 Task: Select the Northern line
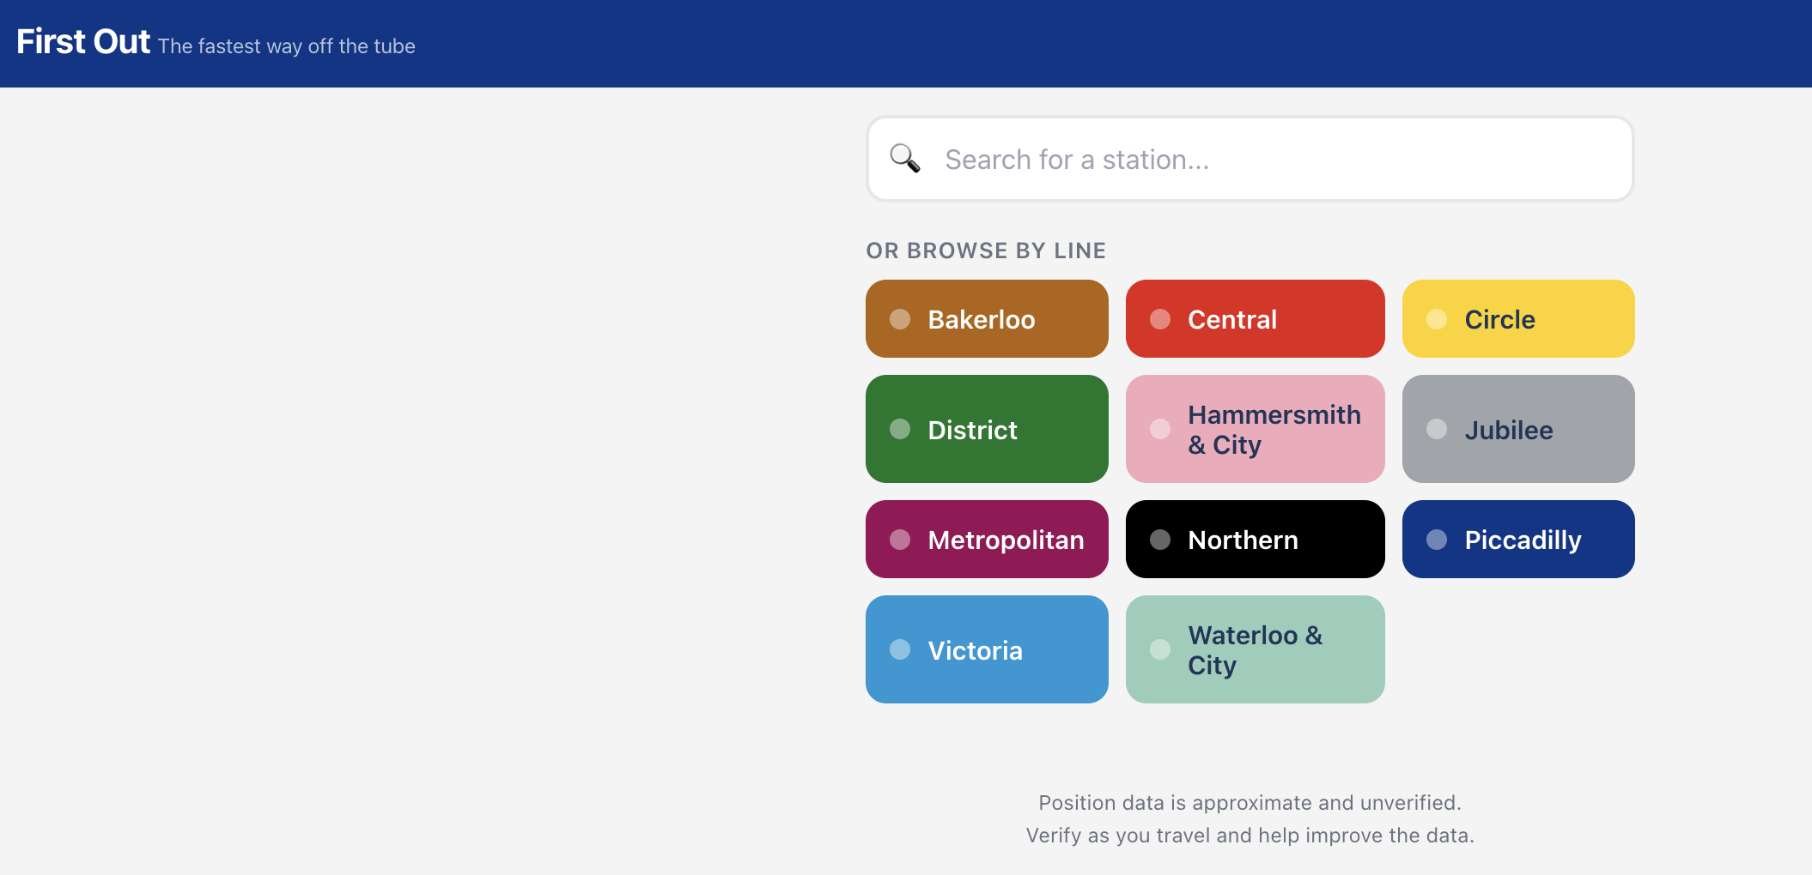pos(1255,540)
